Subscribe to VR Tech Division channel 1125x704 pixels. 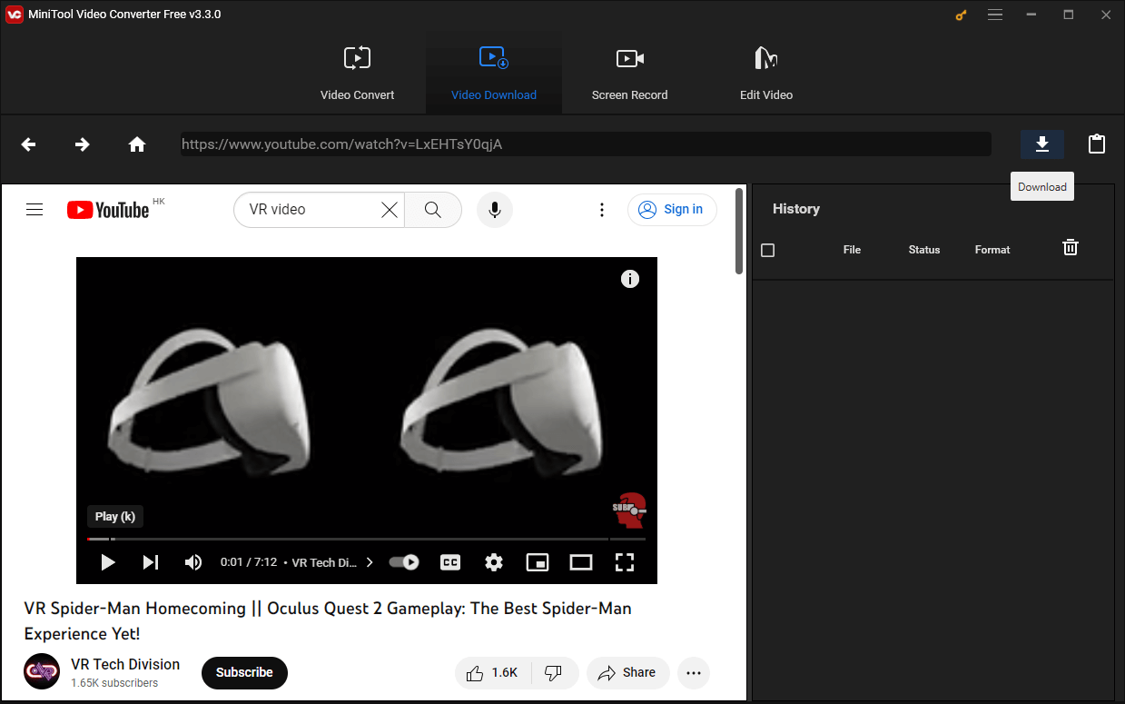click(x=244, y=672)
